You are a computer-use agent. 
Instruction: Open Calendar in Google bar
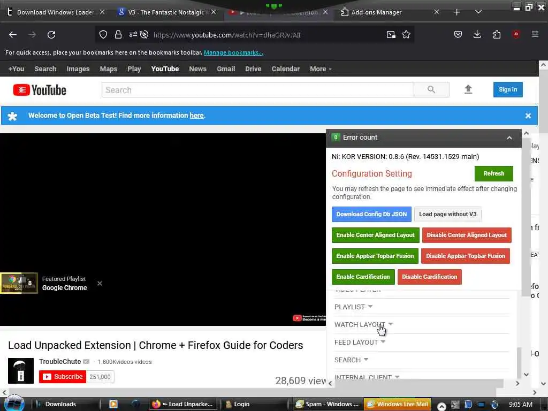[286, 69]
